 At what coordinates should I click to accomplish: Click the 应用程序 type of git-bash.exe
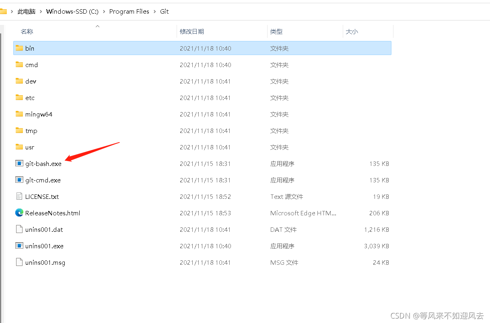(x=282, y=164)
